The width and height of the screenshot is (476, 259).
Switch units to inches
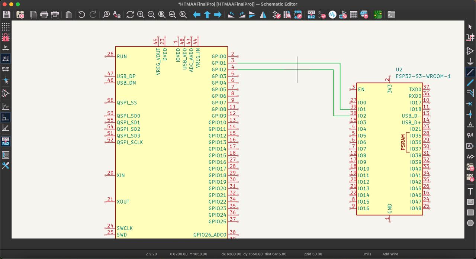pos(6,48)
